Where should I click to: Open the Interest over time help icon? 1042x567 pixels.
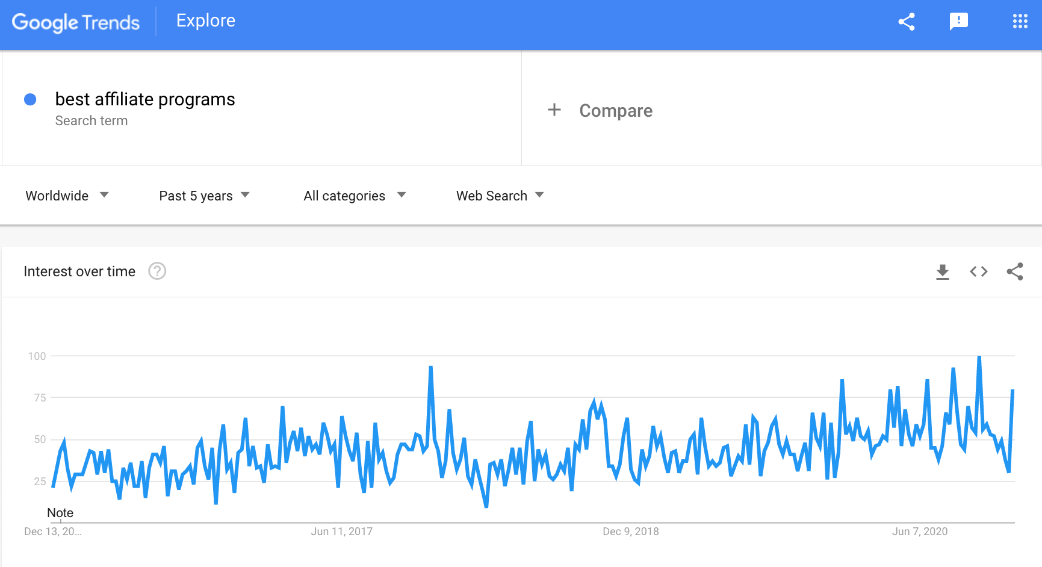(157, 271)
